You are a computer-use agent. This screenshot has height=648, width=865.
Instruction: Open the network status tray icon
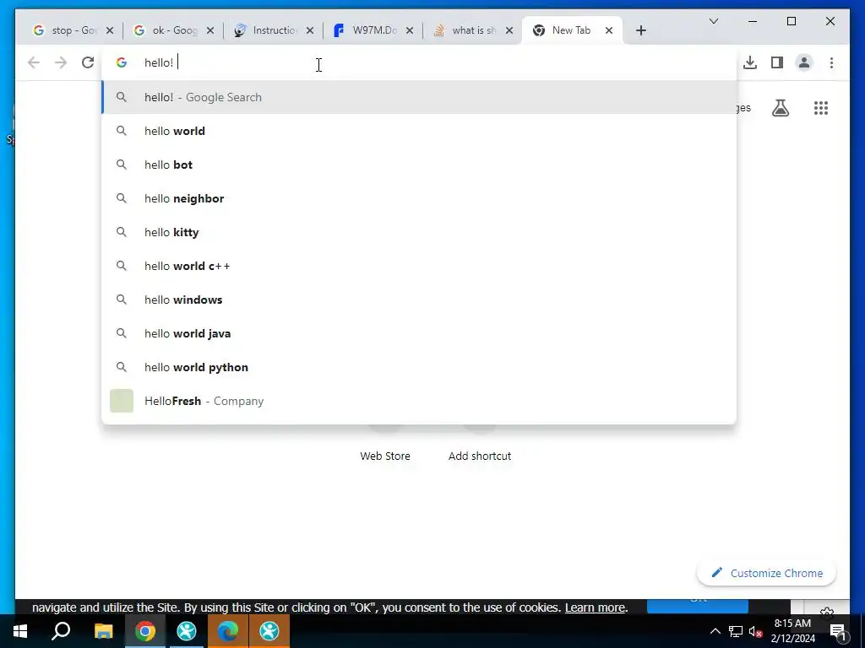tap(736, 631)
